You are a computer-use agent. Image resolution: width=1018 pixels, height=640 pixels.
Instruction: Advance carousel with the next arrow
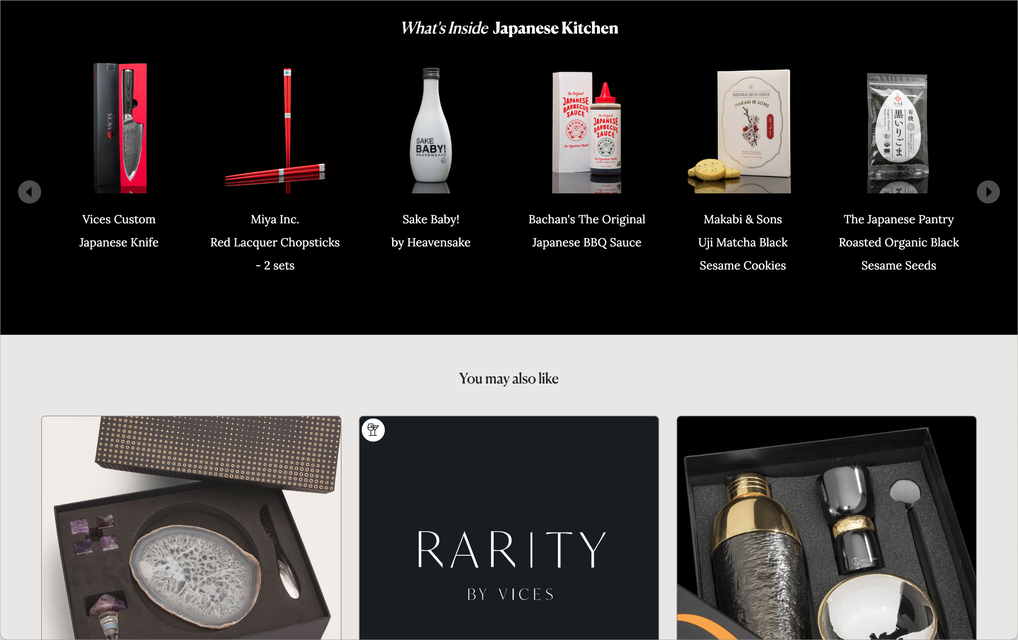988,192
